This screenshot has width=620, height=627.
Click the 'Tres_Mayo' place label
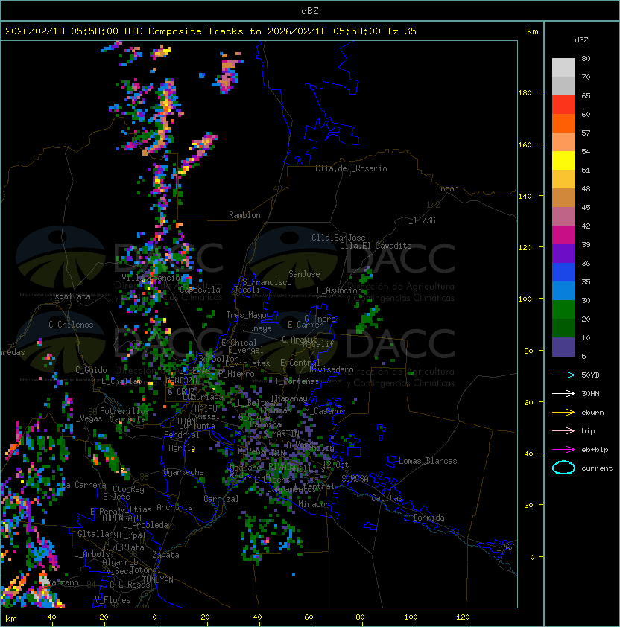pos(246,315)
